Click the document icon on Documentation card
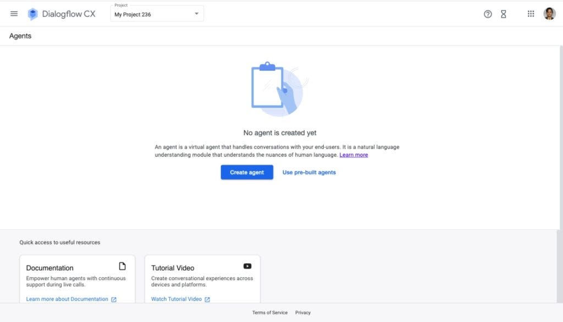Image resolution: width=563 pixels, height=322 pixels. pos(123,266)
